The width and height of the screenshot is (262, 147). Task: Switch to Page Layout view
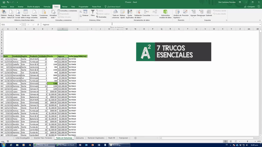(230, 141)
